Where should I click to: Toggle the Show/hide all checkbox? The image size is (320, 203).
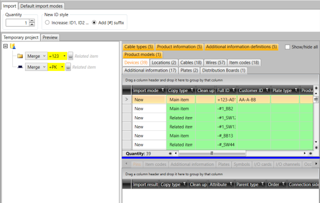(287, 47)
